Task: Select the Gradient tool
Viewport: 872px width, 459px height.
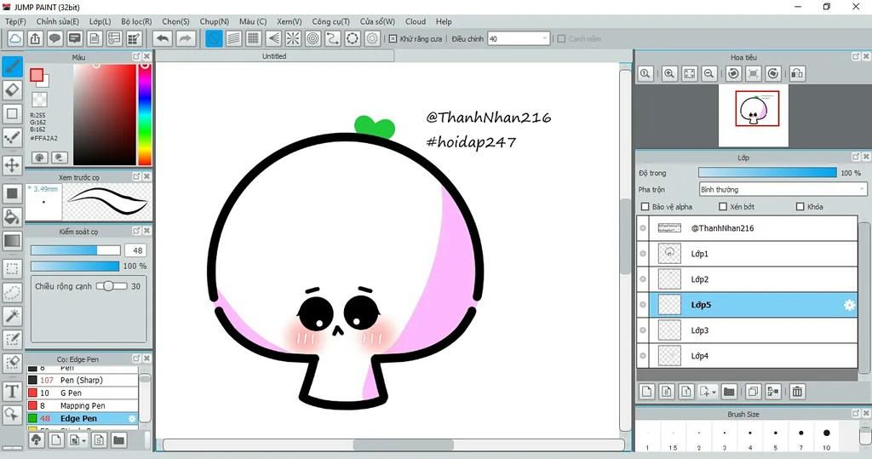Action: coord(12,241)
